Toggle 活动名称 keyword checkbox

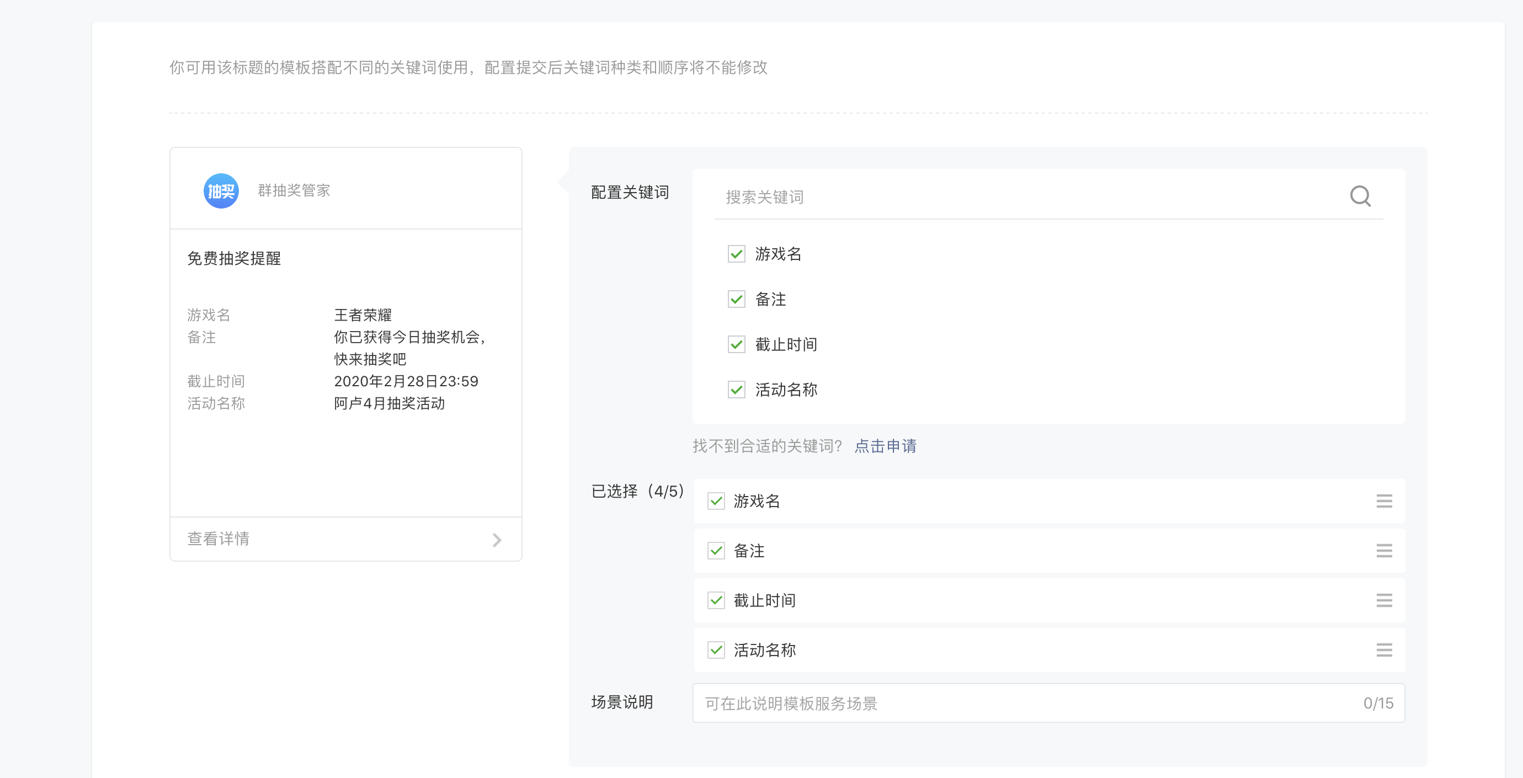736,390
